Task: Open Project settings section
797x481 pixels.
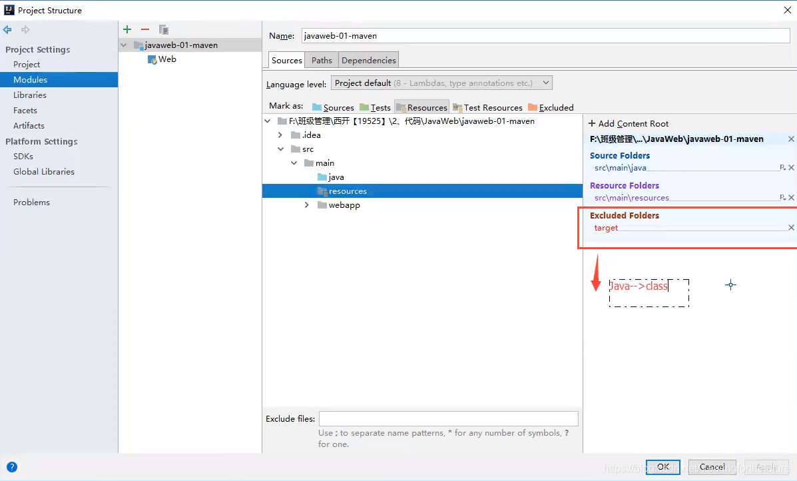Action: (x=27, y=65)
